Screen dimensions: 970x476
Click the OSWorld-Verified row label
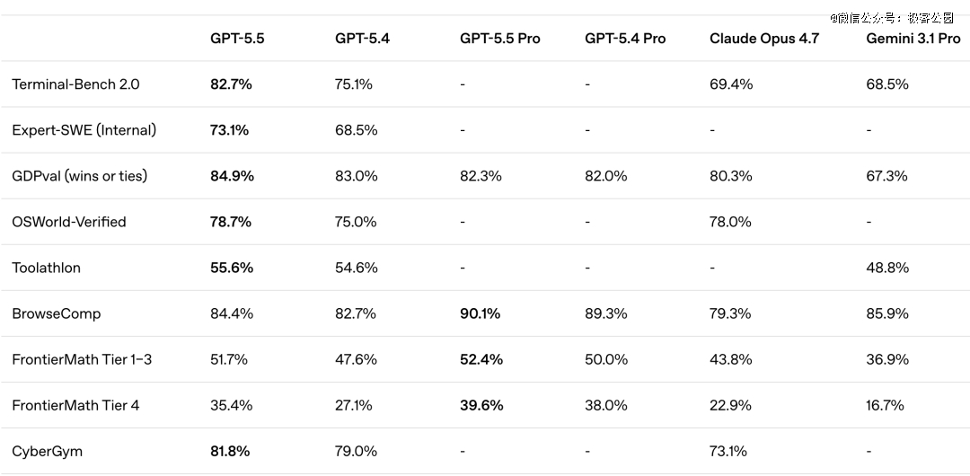tap(68, 222)
